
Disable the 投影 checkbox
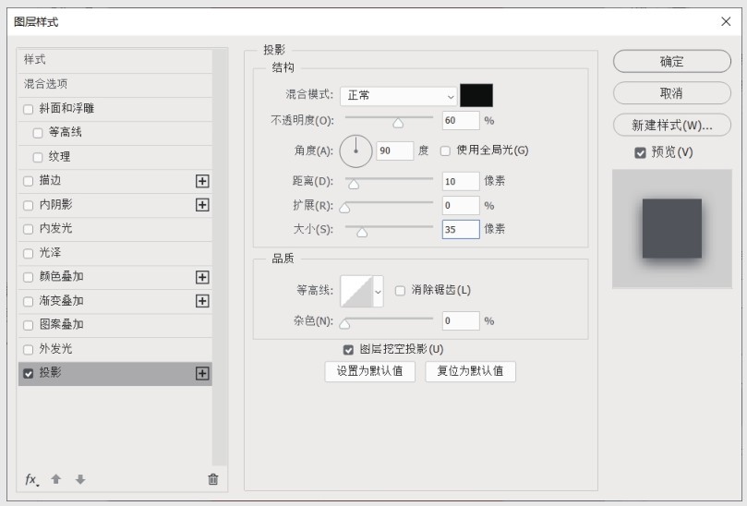click(28, 374)
